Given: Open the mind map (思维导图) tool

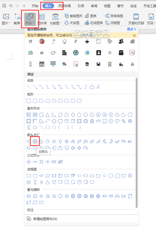Looking at the screenshot, I should coord(114,16).
